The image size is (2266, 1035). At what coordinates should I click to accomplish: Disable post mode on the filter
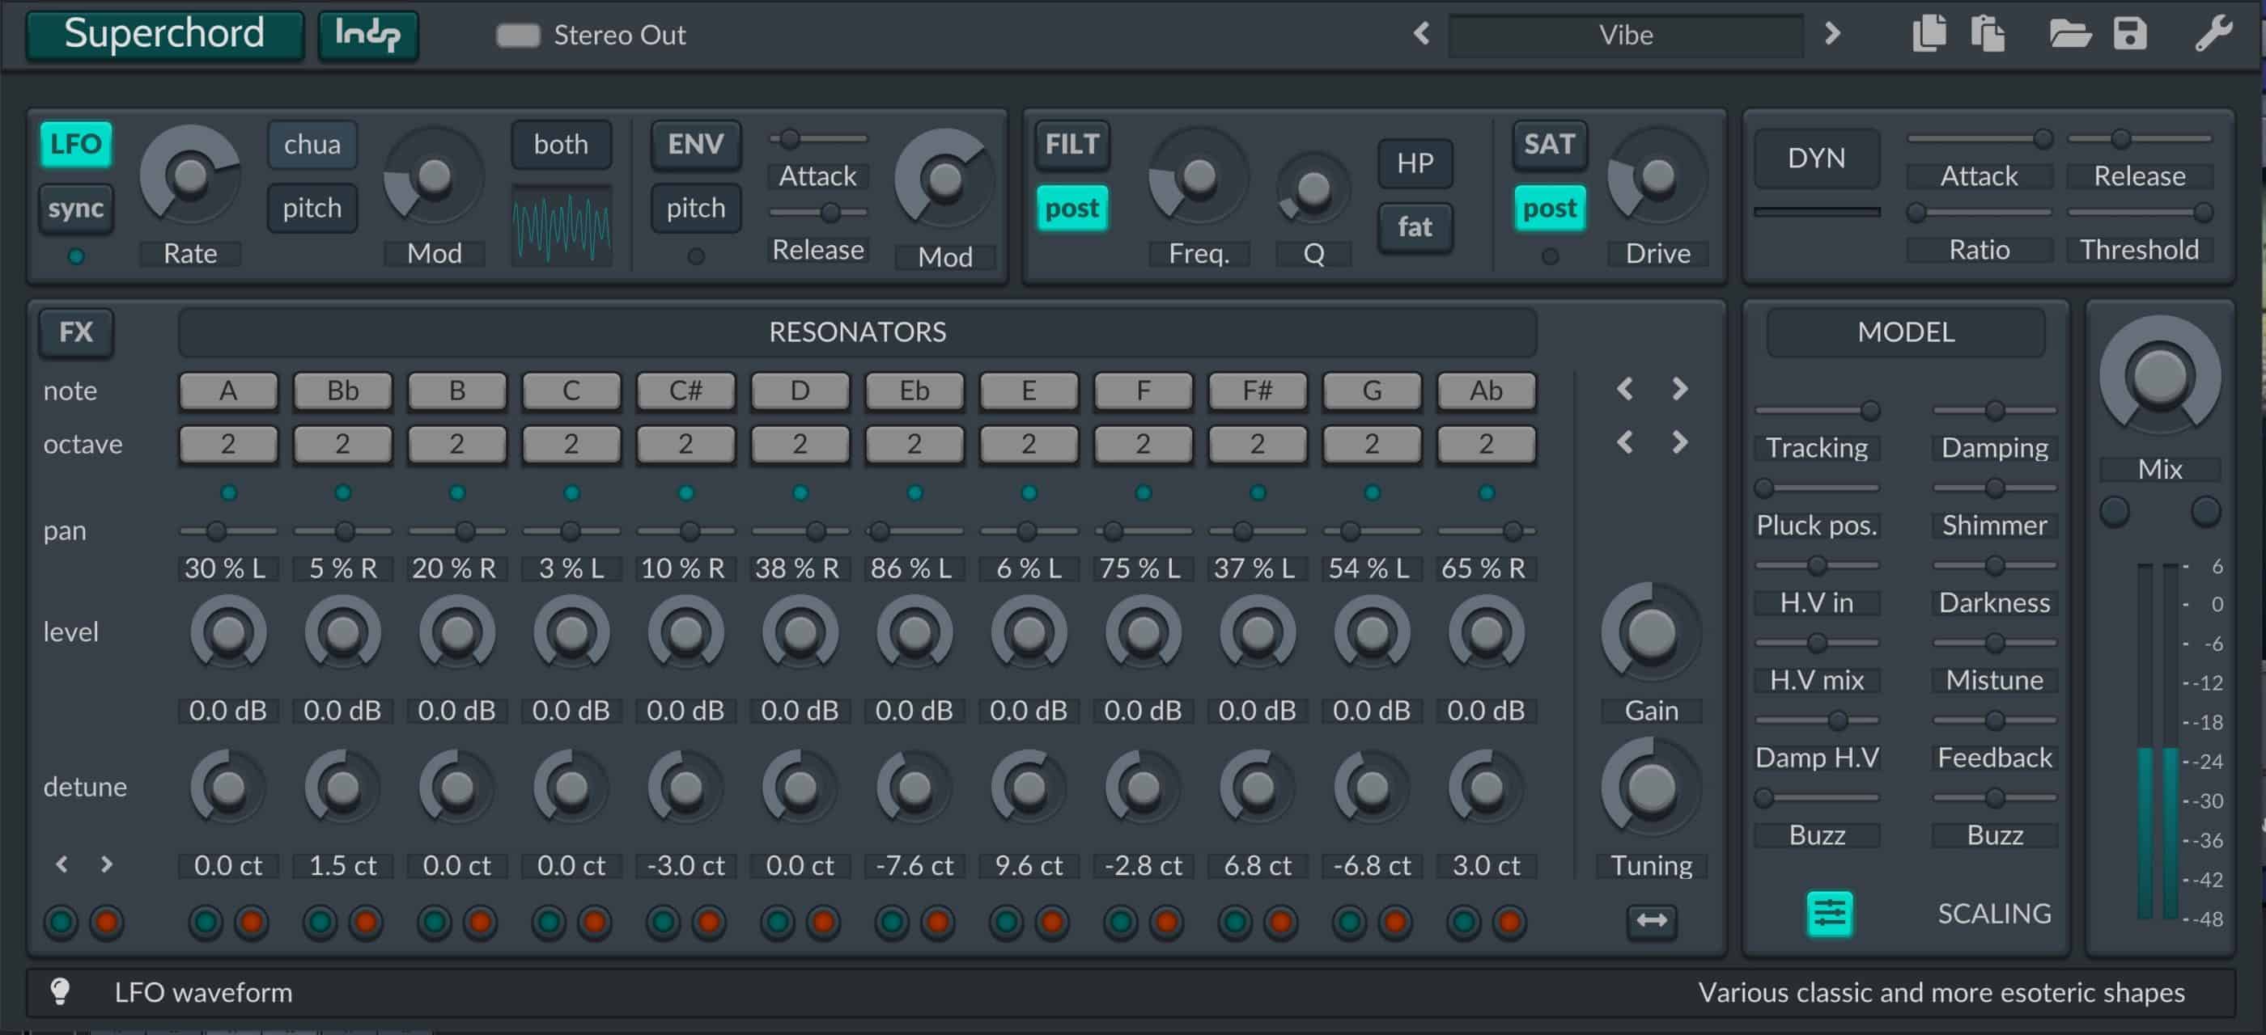click(x=1071, y=207)
